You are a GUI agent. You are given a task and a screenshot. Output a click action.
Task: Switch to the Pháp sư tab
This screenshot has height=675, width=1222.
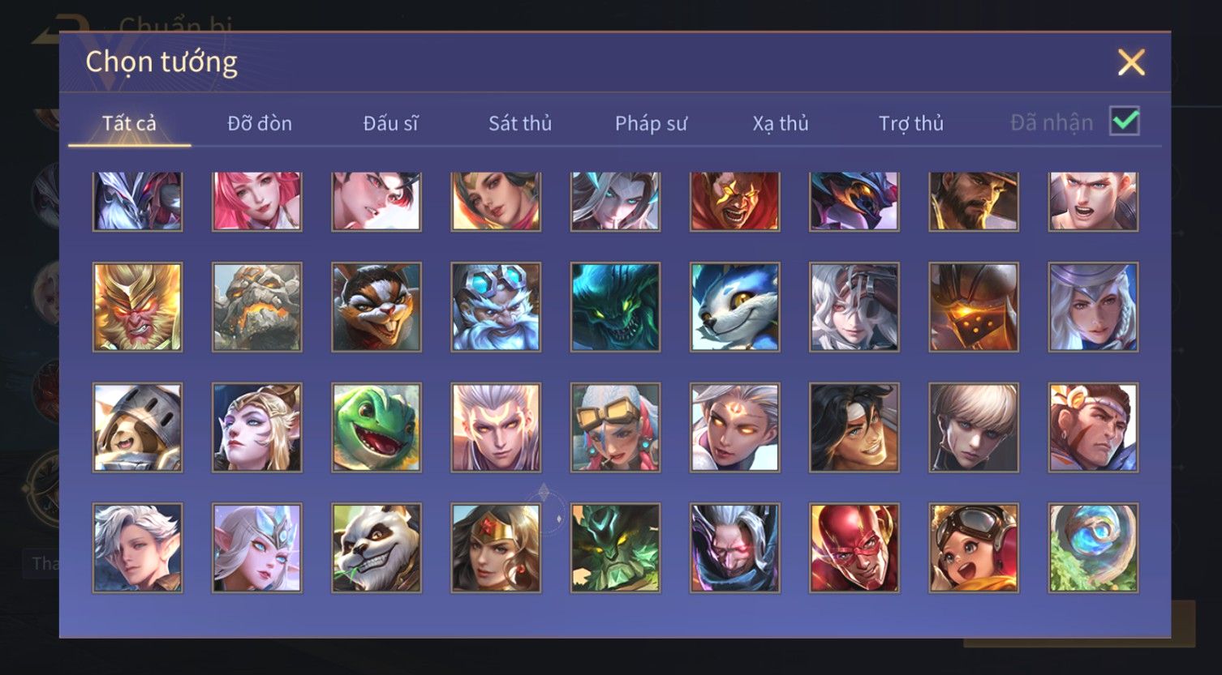651,123
